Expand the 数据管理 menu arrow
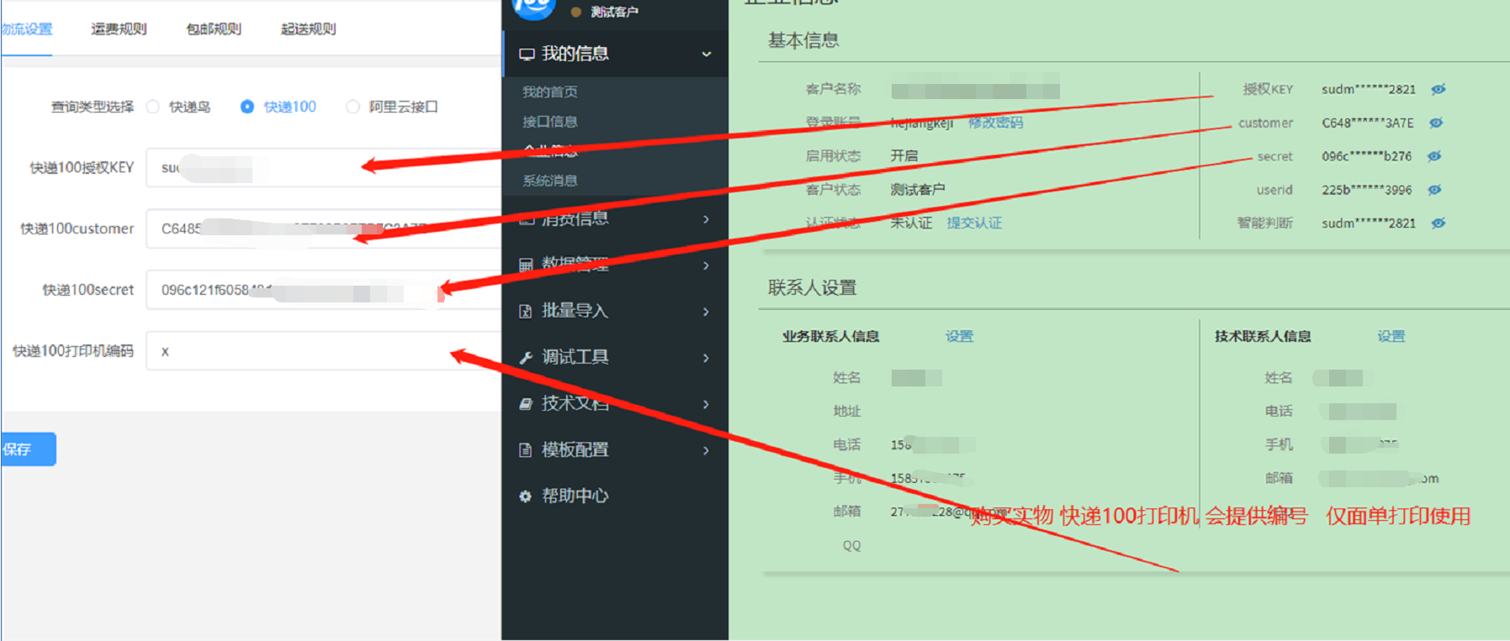The image size is (1510, 641). 707,265
